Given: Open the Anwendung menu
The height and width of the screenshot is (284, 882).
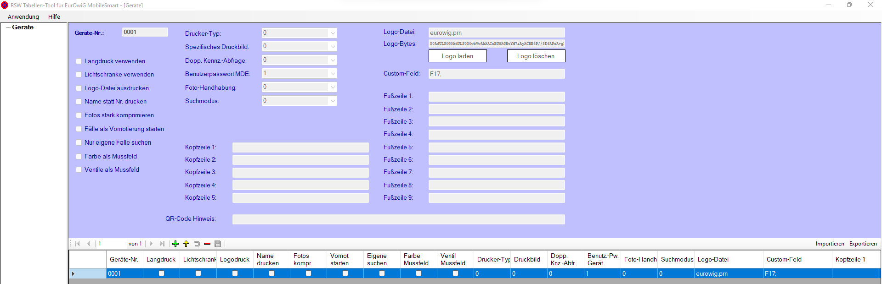Looking at the screenshot, I should 23,17.
